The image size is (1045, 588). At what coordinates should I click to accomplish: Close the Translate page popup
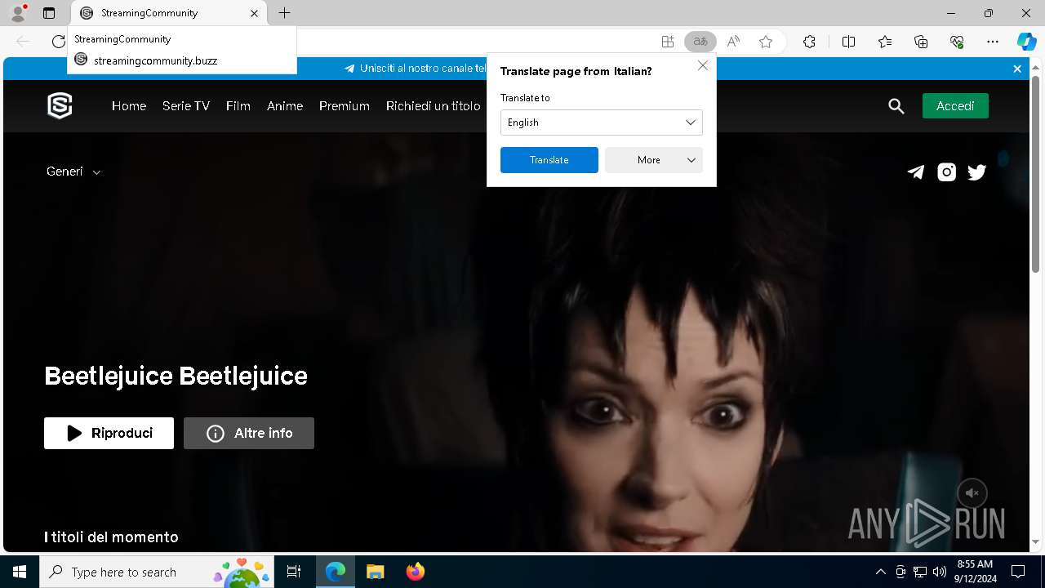click(703, 65)
